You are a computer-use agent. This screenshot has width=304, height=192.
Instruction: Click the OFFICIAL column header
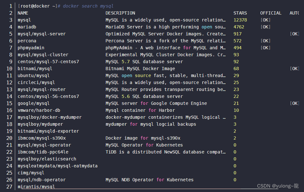[x=271, y=13]
